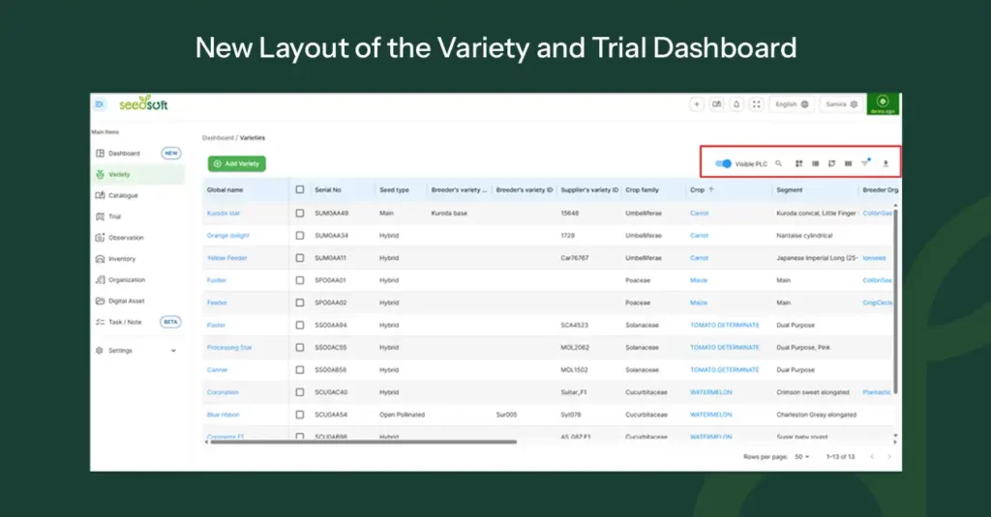This screenshot has width=991, height=517.
Task: Check the row SCU0AA54 checkbox
Action: point(300,415)
